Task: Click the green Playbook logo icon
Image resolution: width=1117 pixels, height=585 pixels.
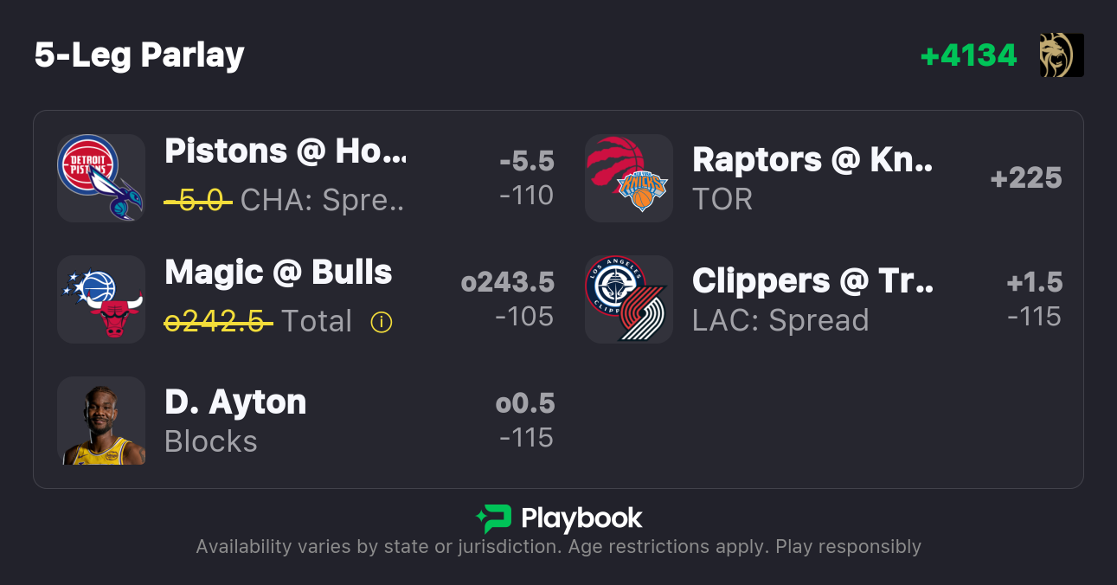Action: tap(493, 518)
